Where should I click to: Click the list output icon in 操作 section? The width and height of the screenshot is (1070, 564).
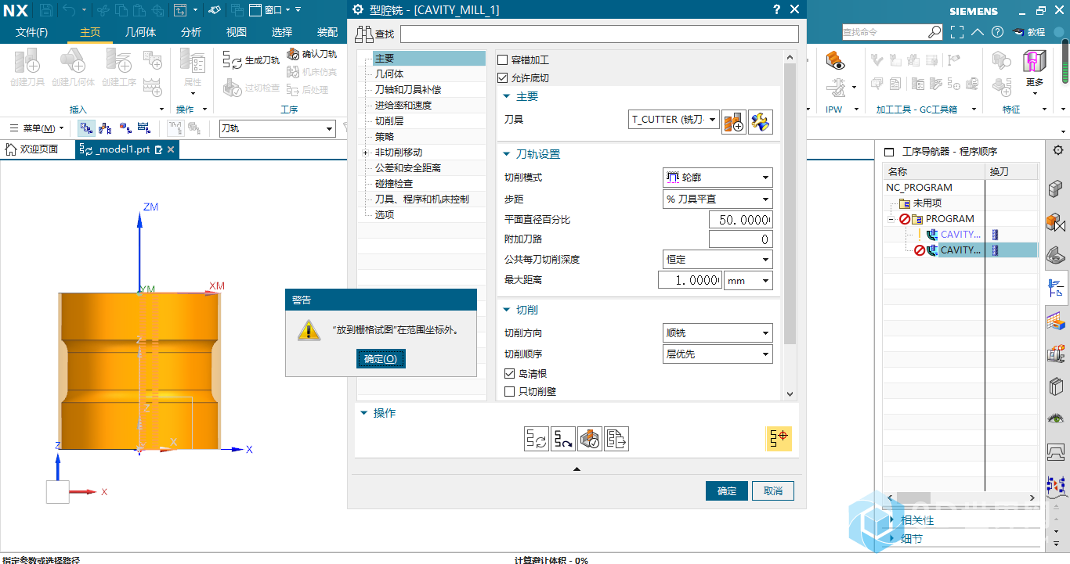coord(616,439)
